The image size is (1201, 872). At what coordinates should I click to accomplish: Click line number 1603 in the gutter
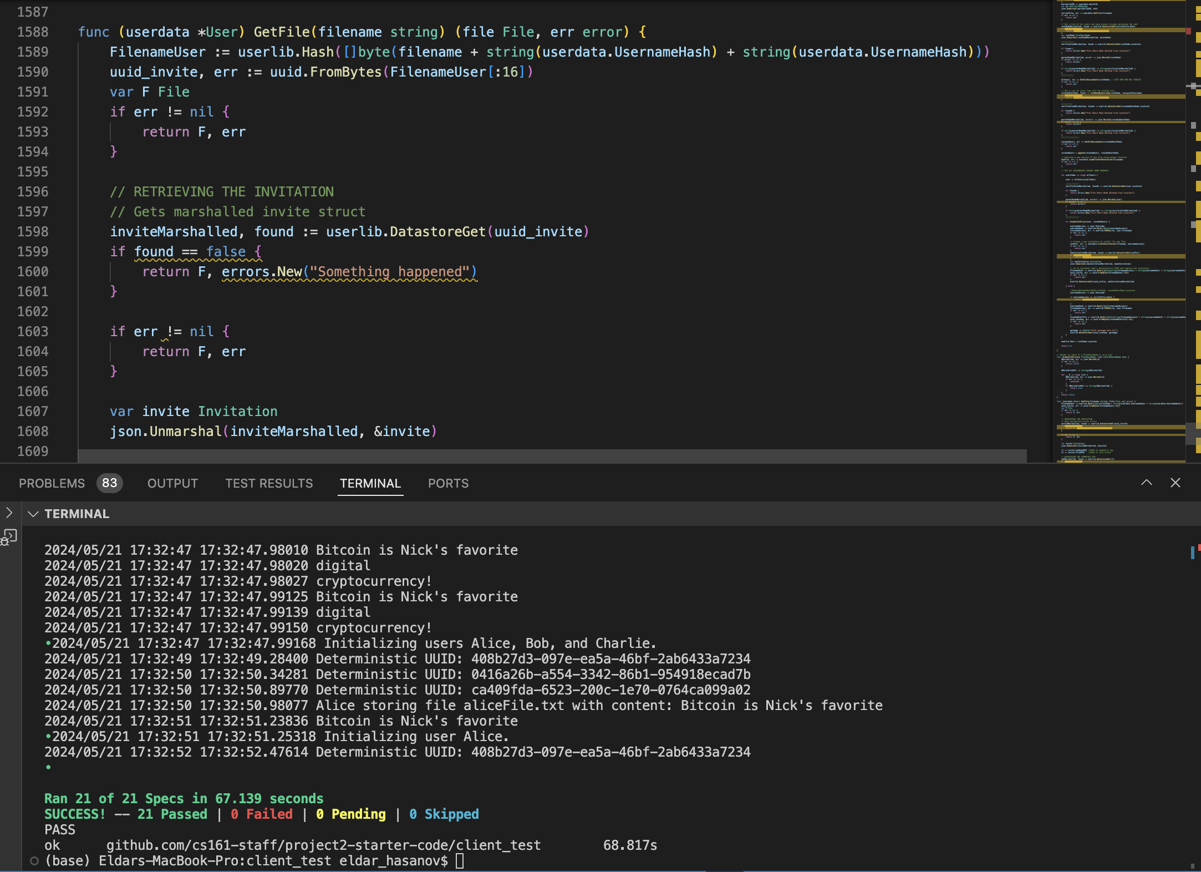[33, 332]
